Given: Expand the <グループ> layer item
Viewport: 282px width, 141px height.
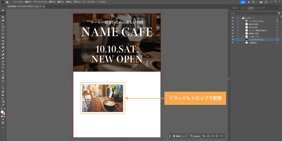Looking at the screenshot, I should tap(243, 36).
